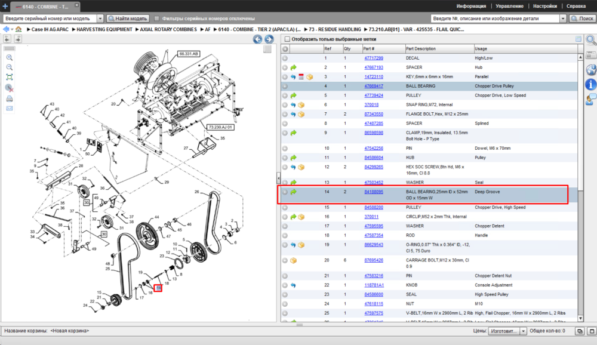The width and height of the screenshot is (597, 345).
Task: Click the blue reply arrow on FLANGE BOLT row
Action: click(x=293, y=114)
